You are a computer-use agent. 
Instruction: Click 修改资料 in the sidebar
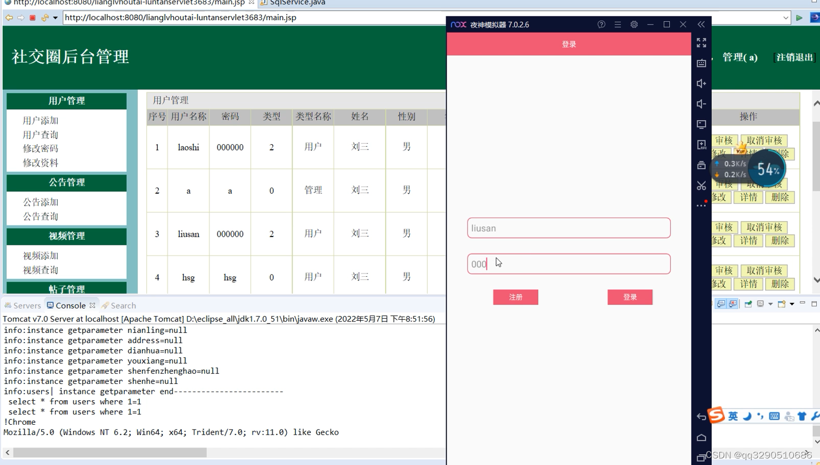click(x=40, y=163)
